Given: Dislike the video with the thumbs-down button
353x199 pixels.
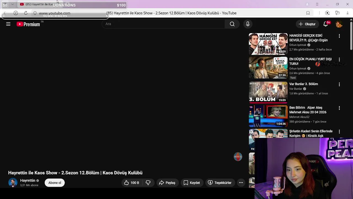Looking at the screenshot, I should point(148,183).
